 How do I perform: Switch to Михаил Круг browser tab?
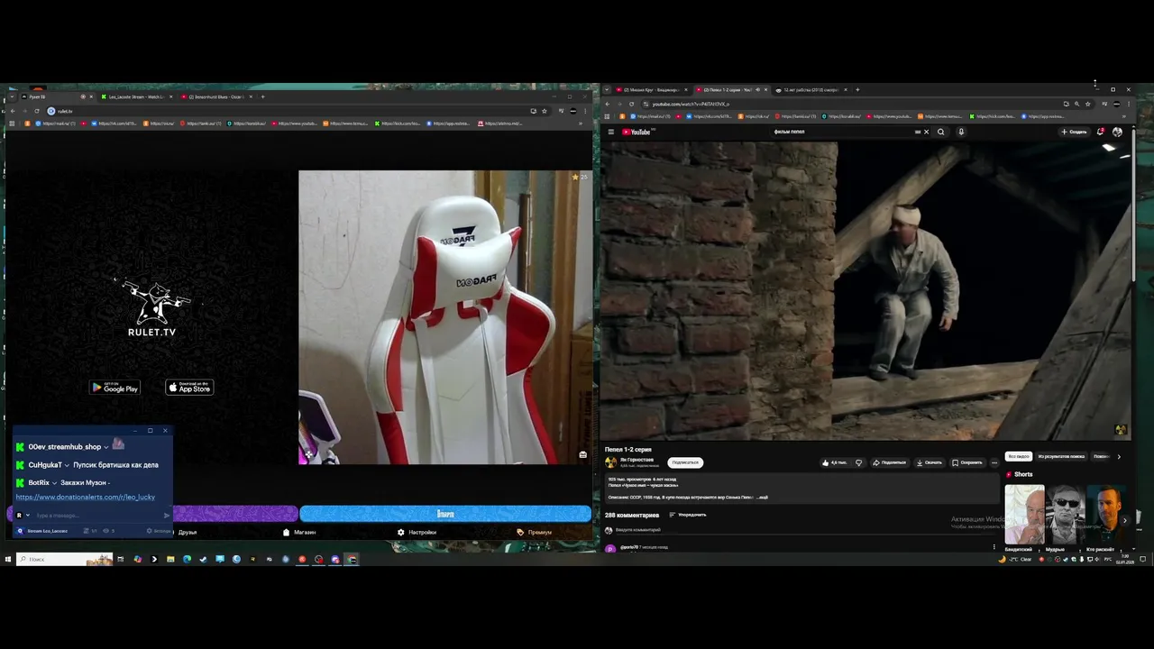(651, 89)
